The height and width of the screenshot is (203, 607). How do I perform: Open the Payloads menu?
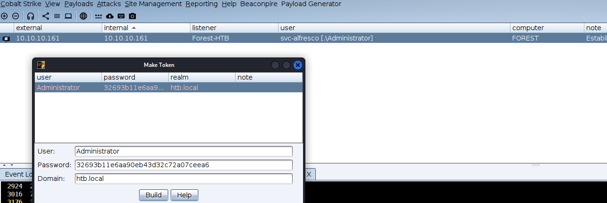(79, 4)
